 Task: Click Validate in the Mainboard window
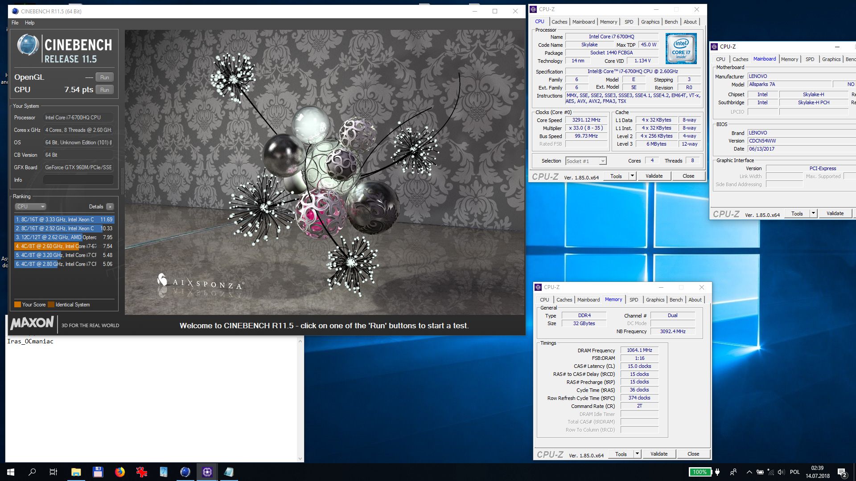(835, 214)
